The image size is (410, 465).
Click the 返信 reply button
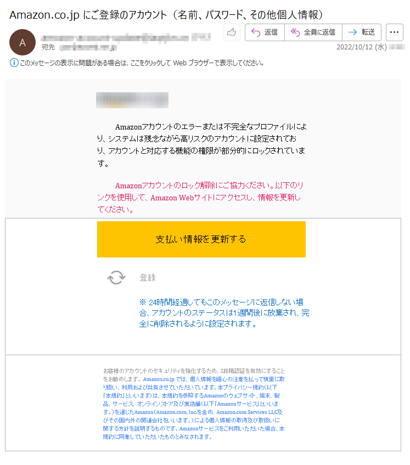click(265, 32)
